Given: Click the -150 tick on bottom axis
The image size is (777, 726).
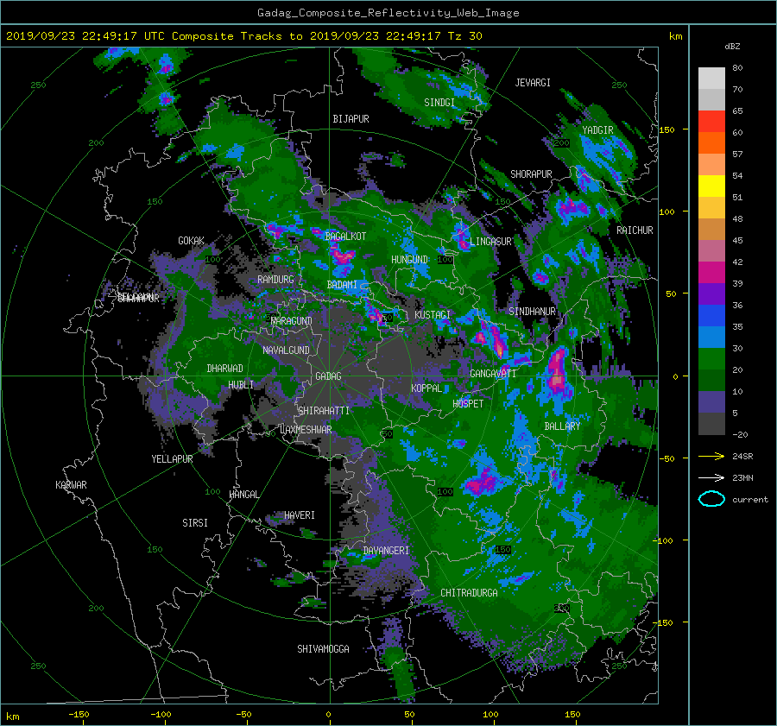Looking at the screenshot, I should coord(79,715).
